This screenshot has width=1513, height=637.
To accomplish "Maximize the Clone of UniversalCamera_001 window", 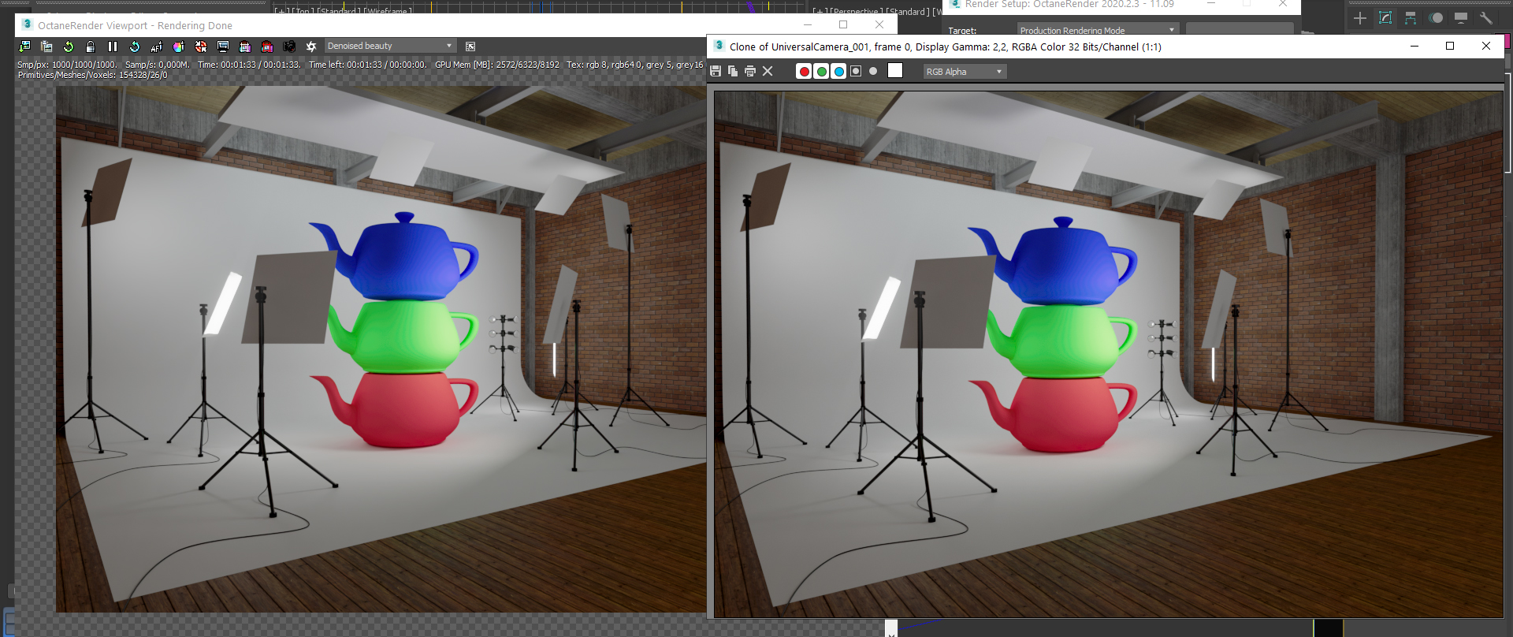I will (x=1450, y=46).
